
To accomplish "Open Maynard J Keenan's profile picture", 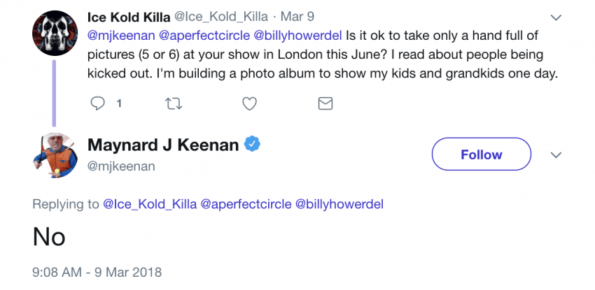I will (x=55, y=155).
